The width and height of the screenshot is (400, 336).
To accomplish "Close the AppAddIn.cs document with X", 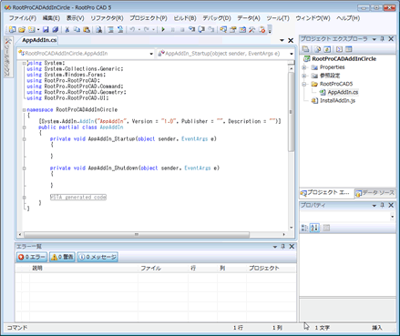I will [x=291, y=40].
